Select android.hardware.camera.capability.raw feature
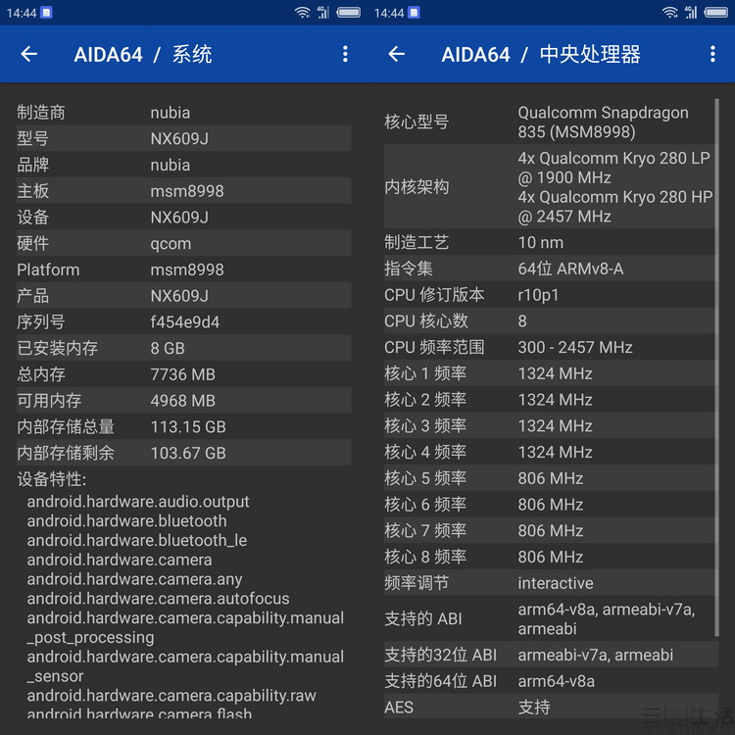735x735 pixels. [171, 696]
